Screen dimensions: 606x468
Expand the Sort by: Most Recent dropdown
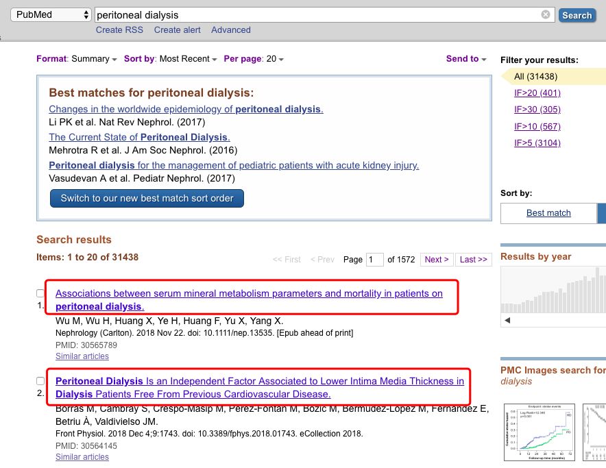click(x=171, y=59)
